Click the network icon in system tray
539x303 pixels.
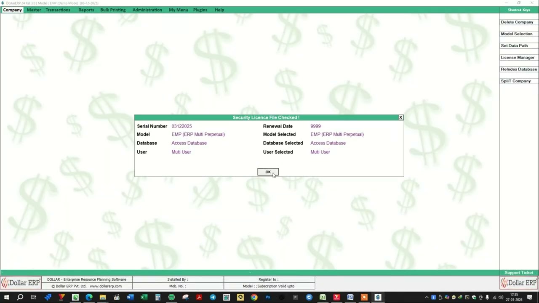[494, 298]
